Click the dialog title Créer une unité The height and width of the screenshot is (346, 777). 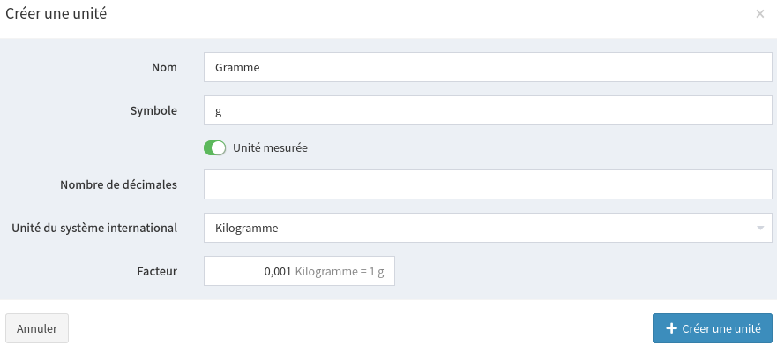pyautogui.click(x=56, y=13)
